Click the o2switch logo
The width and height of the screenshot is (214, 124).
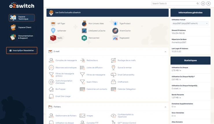coord(22,5)
